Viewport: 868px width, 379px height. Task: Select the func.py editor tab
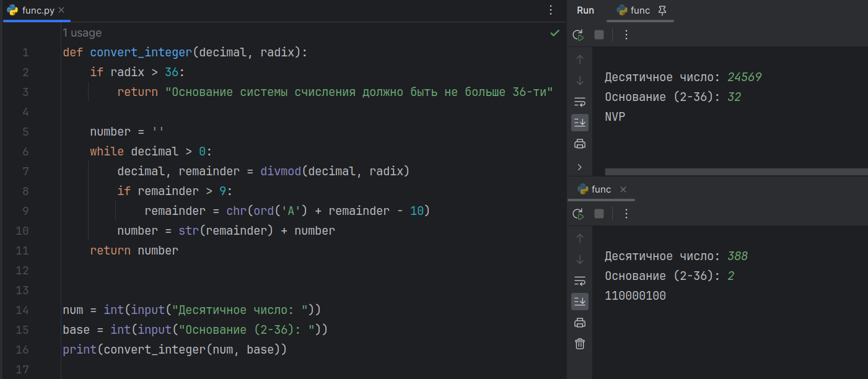pos(38,10)
